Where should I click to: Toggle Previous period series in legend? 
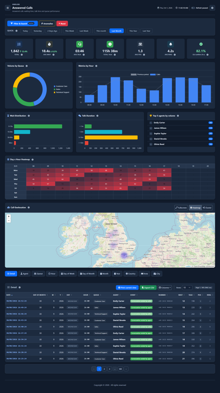[x=140, y=74]
